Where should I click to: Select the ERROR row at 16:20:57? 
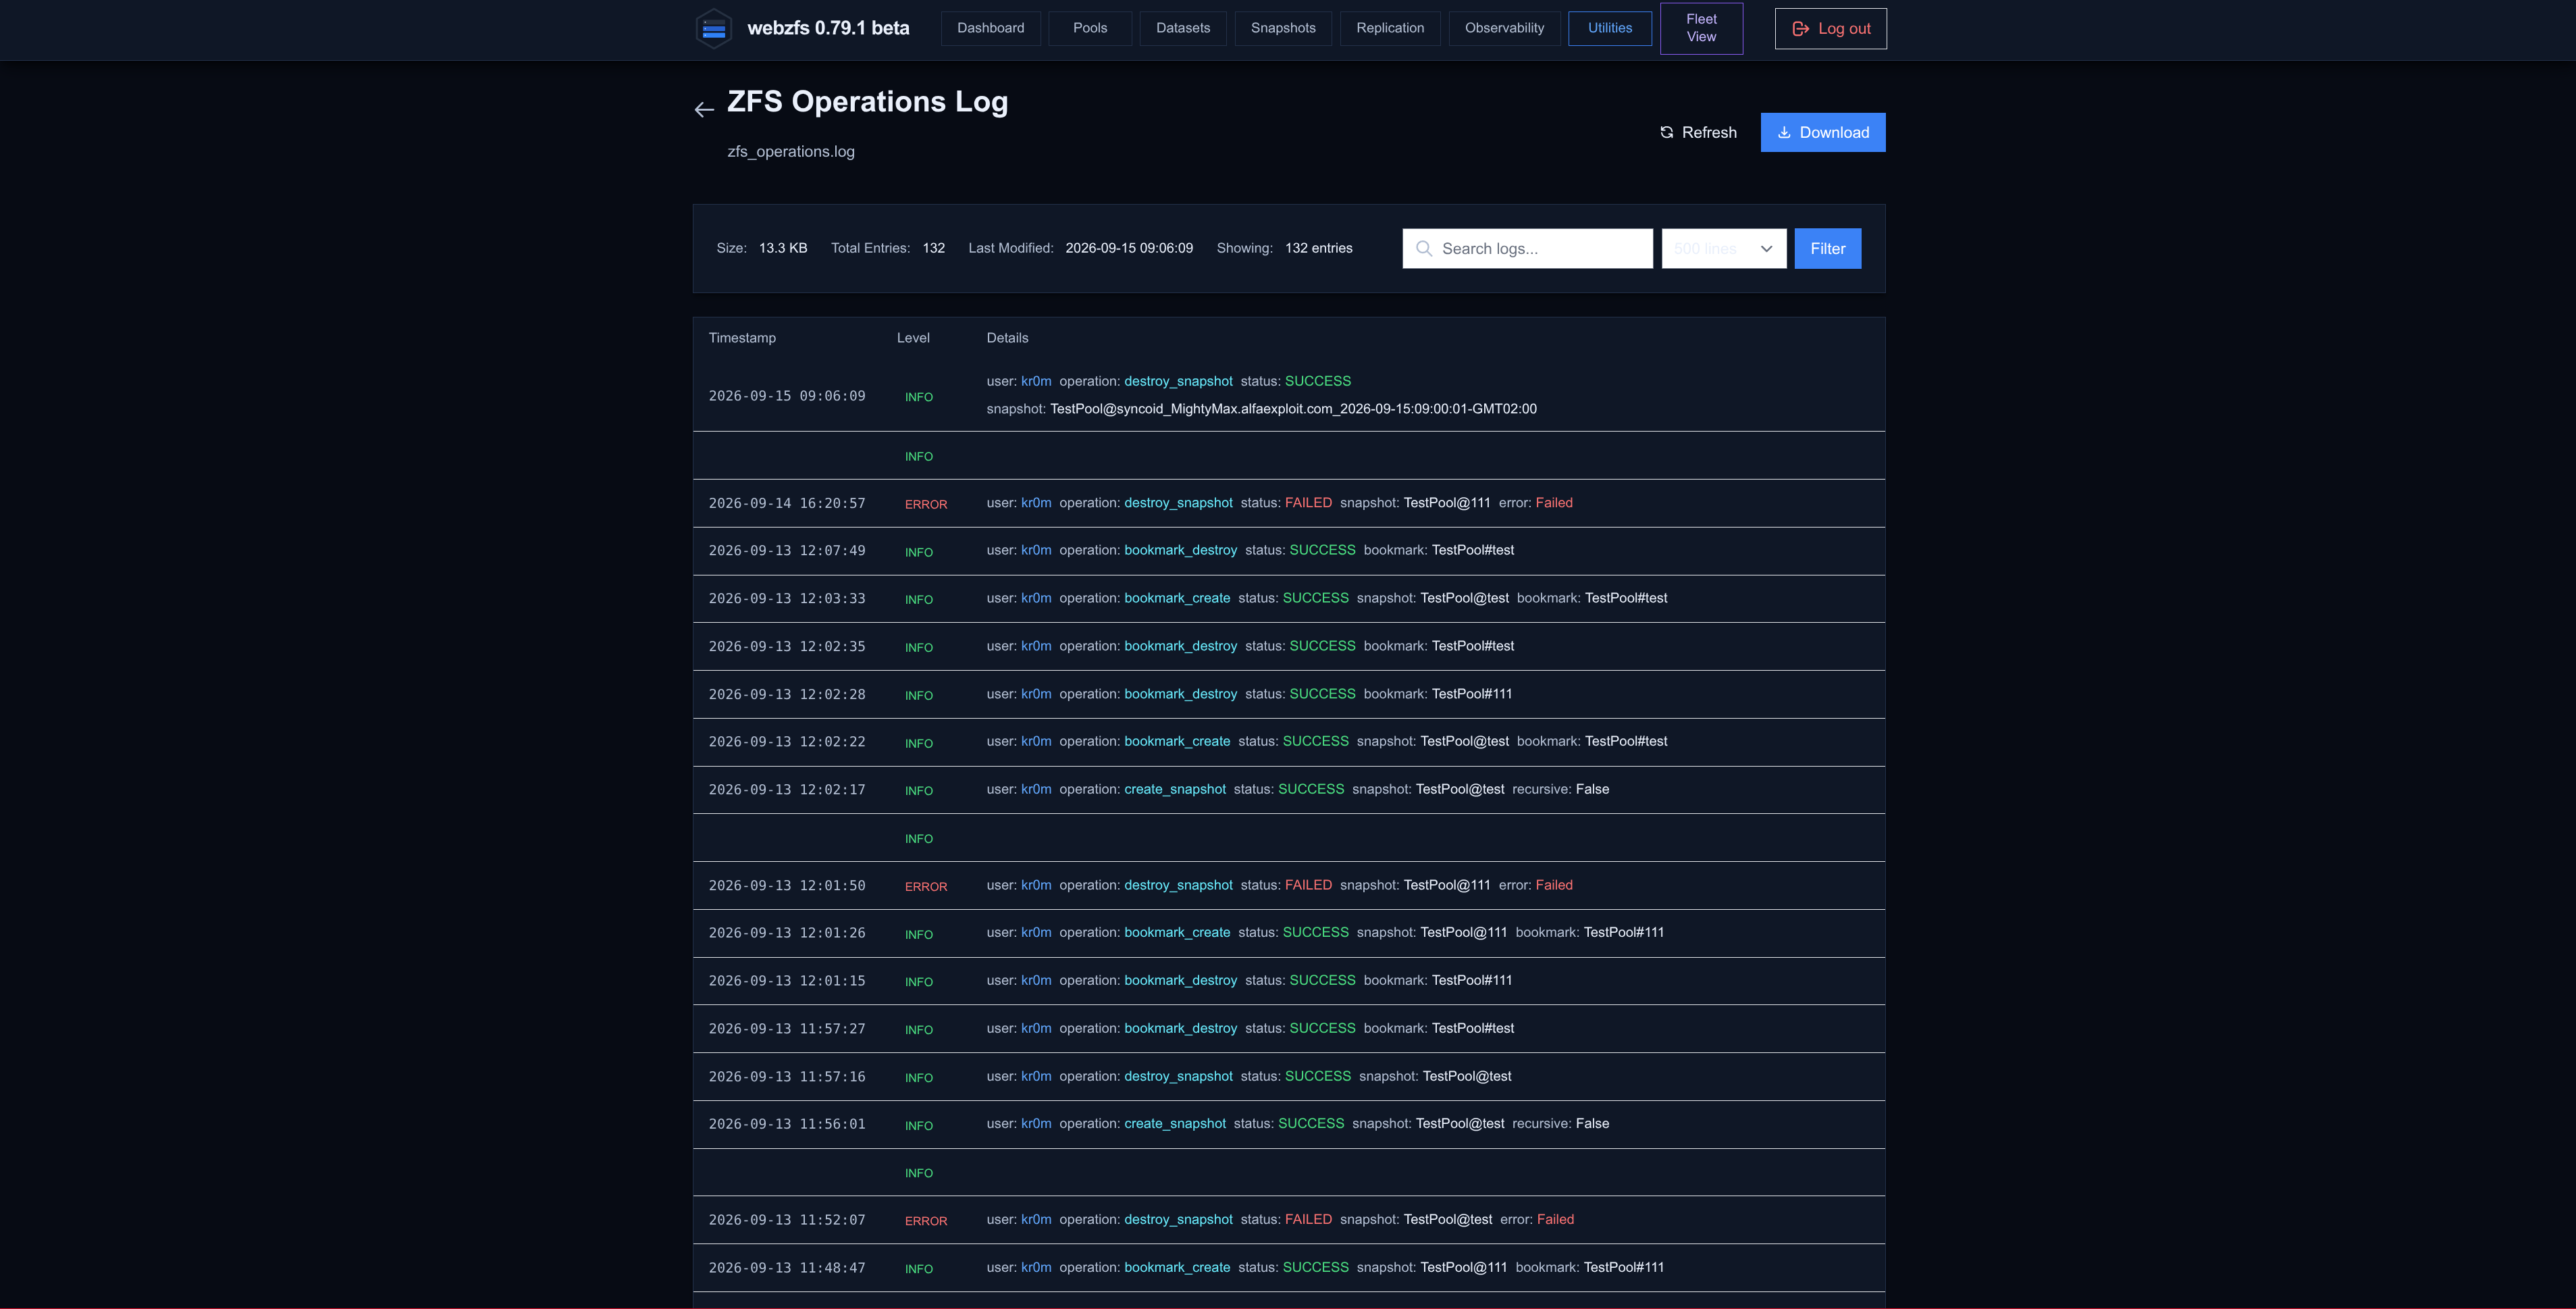(1288, 503)
